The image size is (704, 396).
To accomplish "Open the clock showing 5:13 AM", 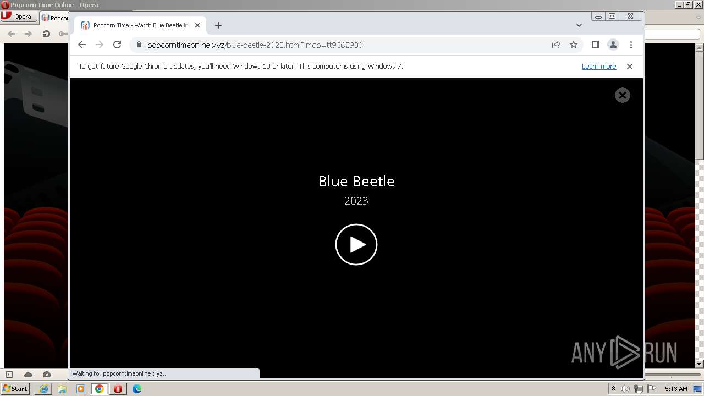I will (x=676, y=389).
